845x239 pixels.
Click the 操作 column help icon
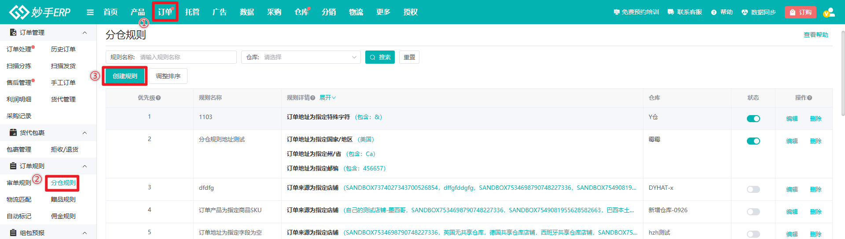coord(810,98)
